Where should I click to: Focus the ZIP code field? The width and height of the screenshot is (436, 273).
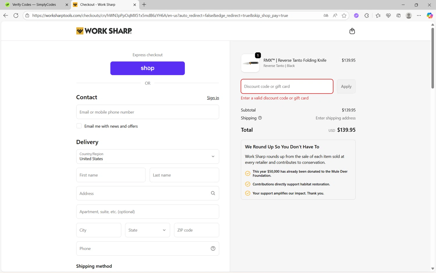pos(196,230)
